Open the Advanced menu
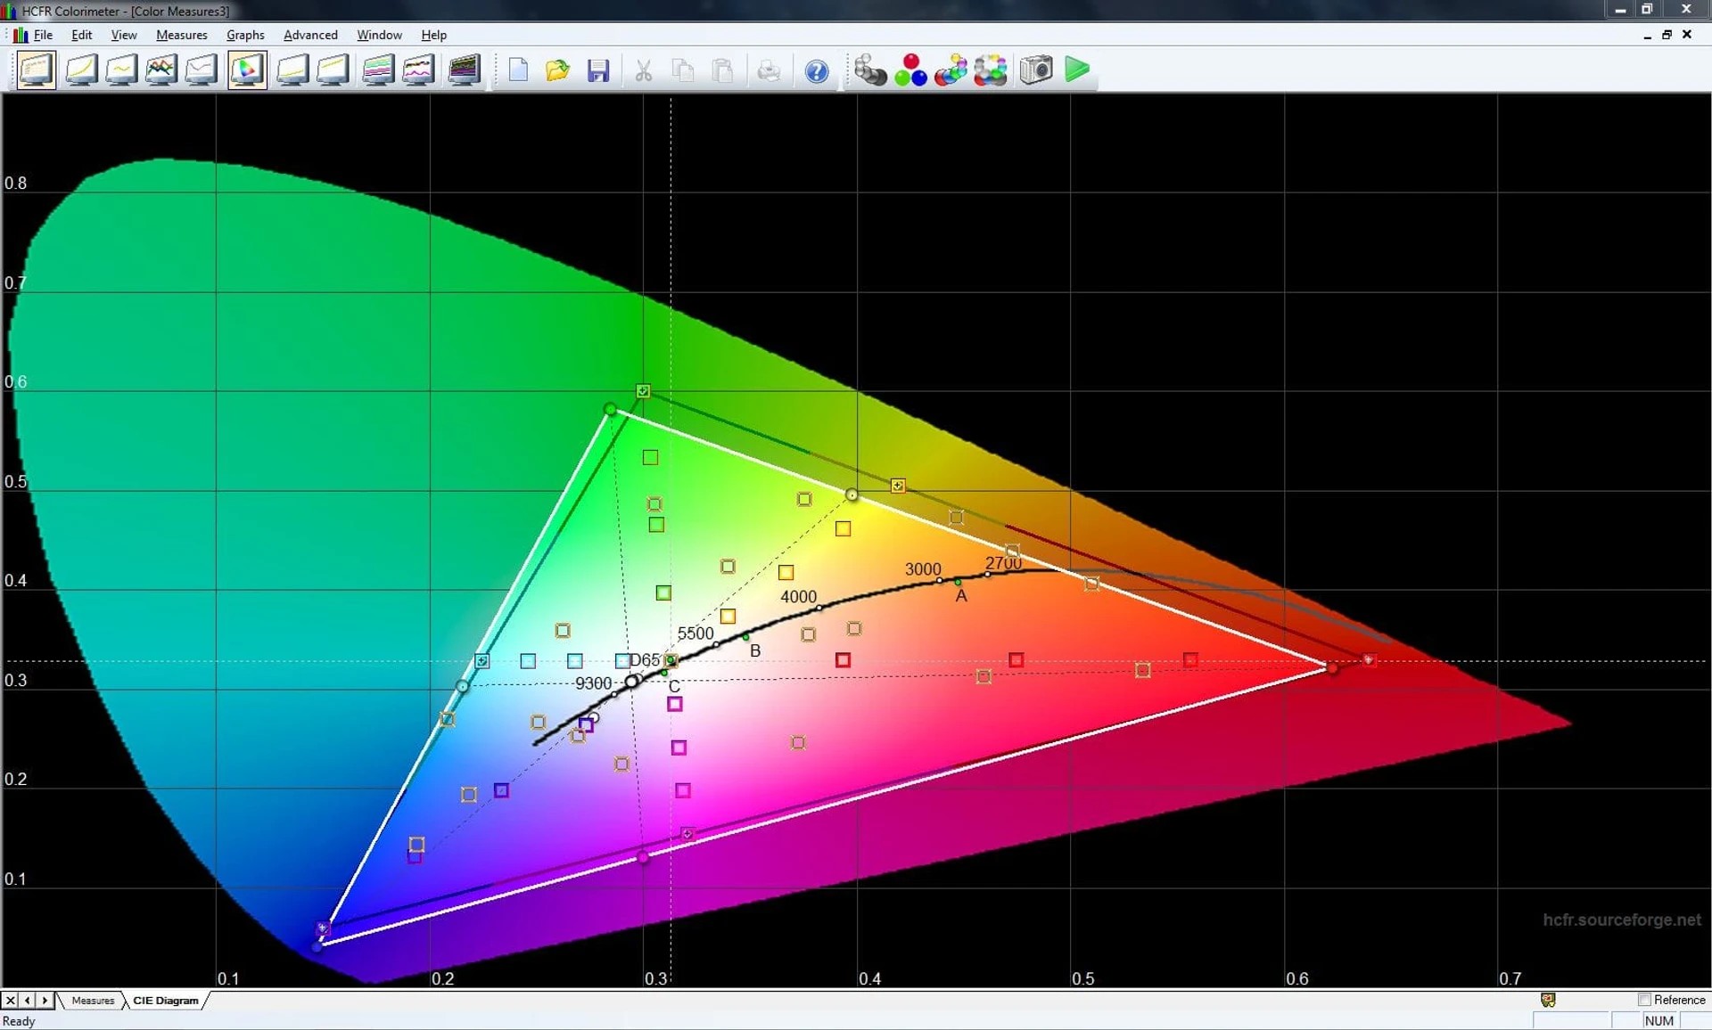Viewport: 1712px width, 1030px height. (310, 35)
